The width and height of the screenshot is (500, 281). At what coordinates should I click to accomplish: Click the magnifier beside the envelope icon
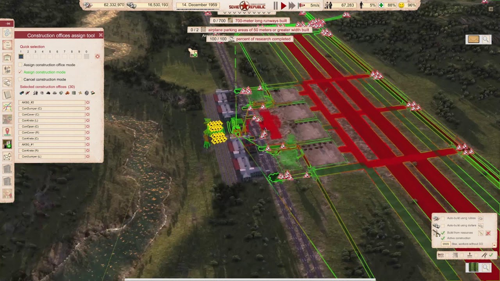(486, 39)
